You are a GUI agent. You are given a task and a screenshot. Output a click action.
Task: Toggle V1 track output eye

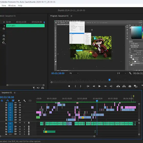pyautogui.click(x=20, y=120)
